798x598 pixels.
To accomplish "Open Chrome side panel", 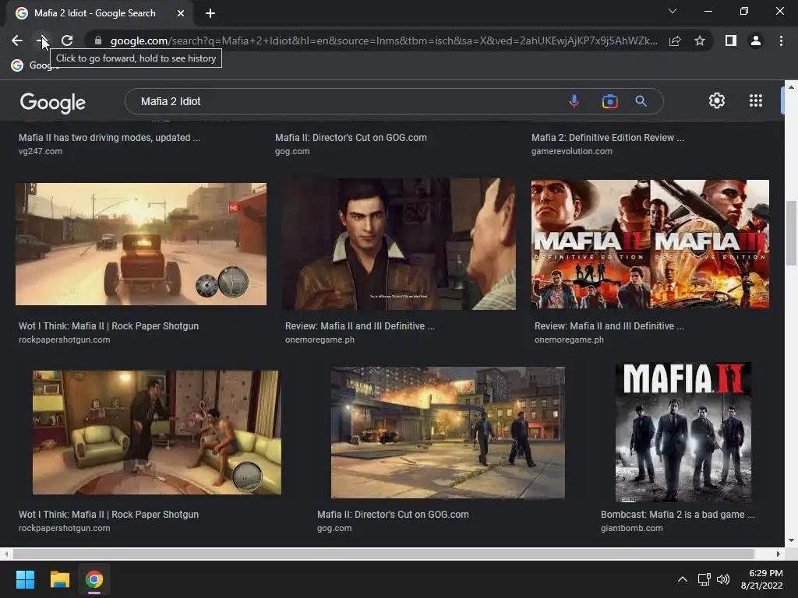I will click(731, 40).
